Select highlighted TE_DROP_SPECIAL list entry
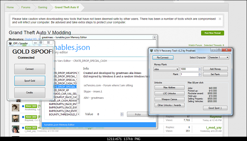The height and width of the screenshot is (141, 247). (65, 87)
